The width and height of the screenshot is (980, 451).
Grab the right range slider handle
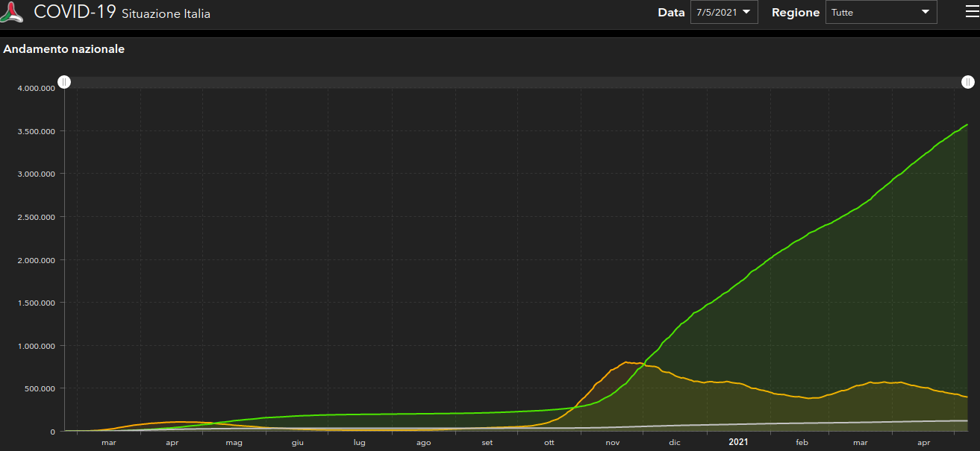pyautogui.click(x=967, y=82)
